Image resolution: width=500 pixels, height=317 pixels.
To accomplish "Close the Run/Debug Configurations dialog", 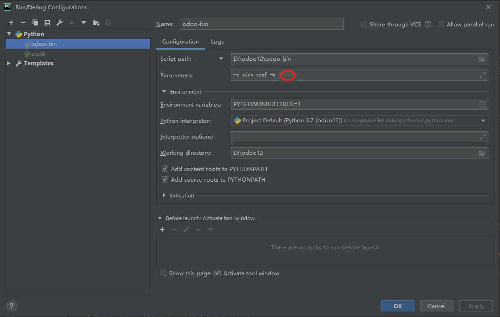I will (488, 7).
